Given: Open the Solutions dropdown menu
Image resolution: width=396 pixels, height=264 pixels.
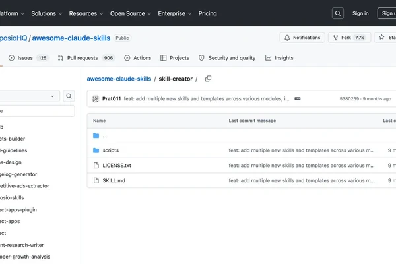Looking at the screenshot, I should point(46,13).
